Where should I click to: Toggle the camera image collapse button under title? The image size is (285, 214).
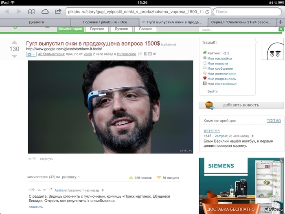[31, 54]
